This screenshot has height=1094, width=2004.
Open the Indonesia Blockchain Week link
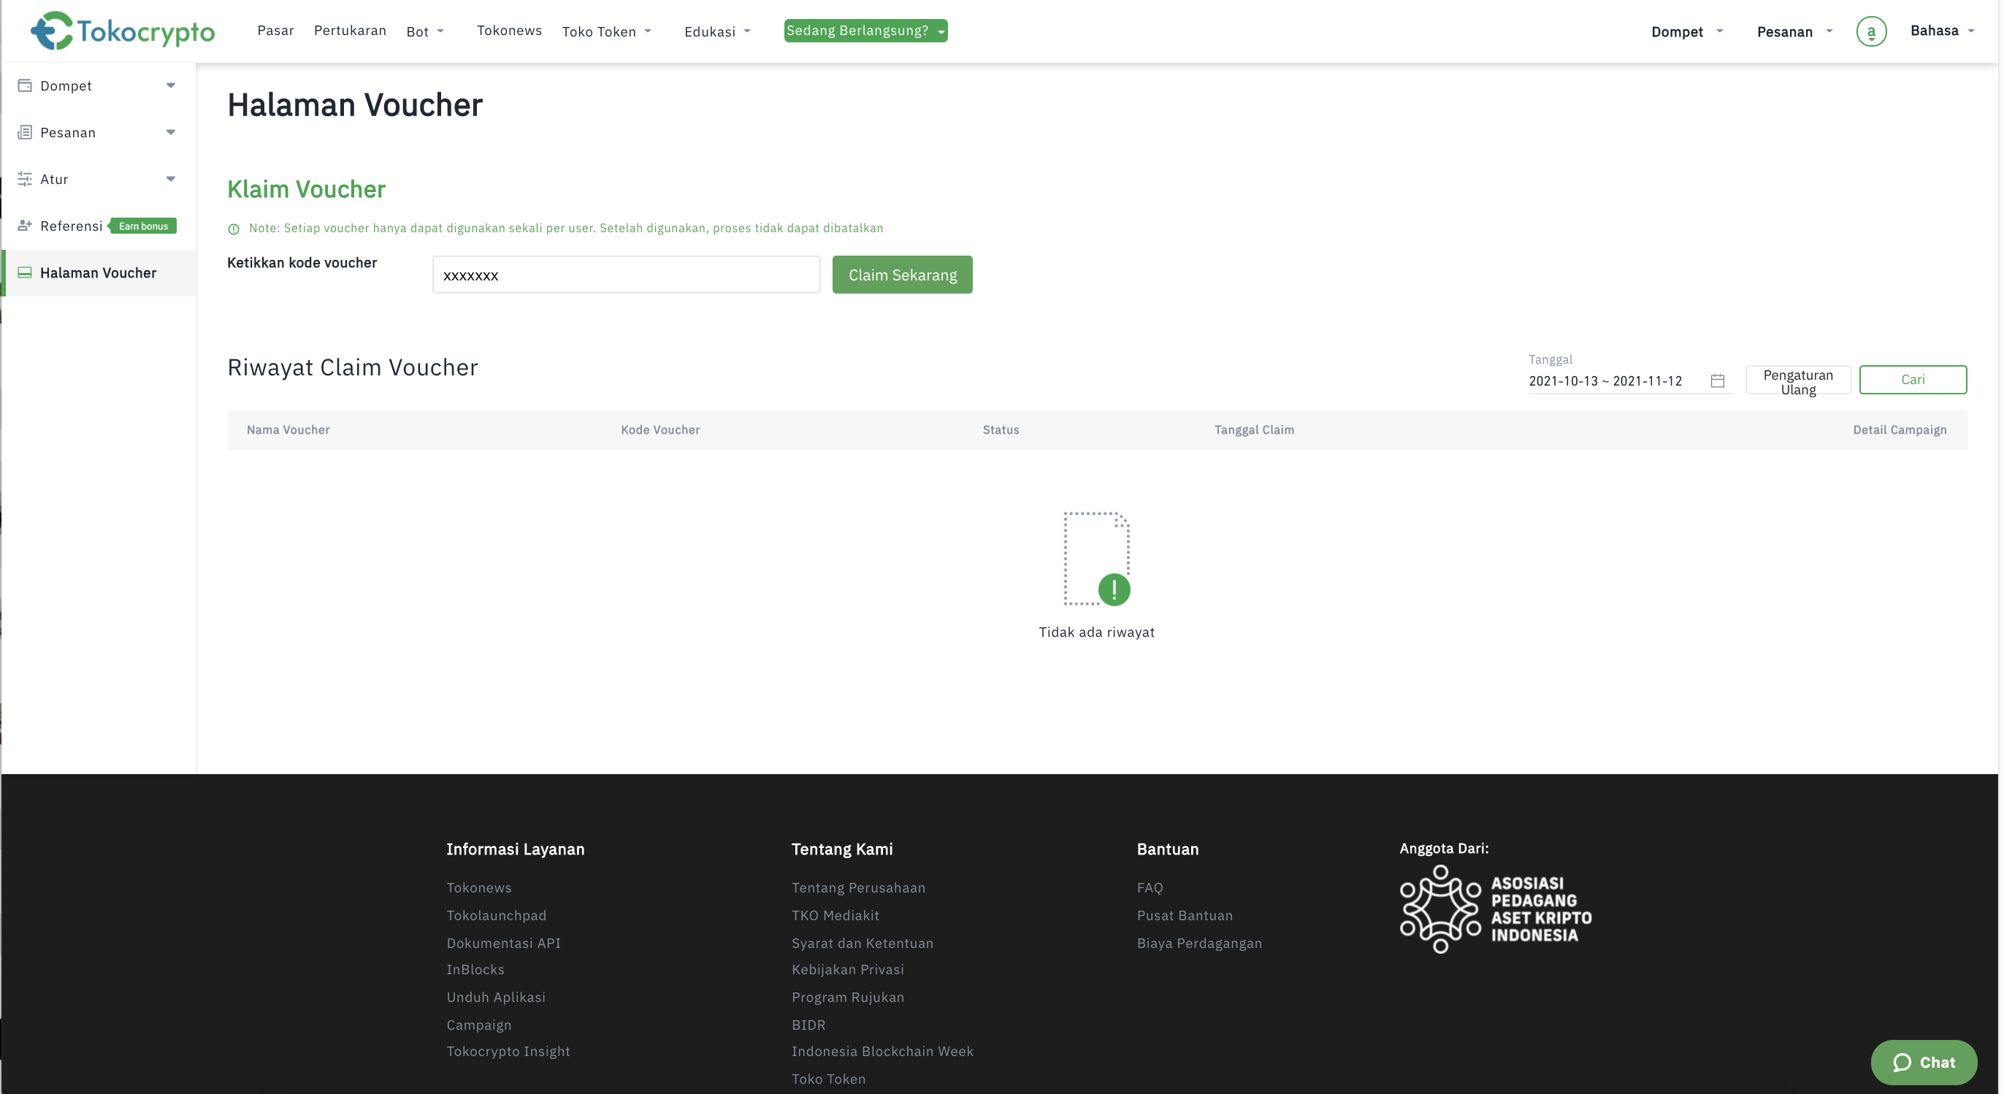click(x=882, y=1051)
